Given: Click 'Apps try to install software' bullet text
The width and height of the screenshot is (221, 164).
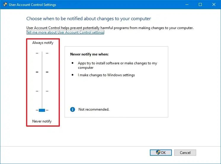Looking at the screenshot, I should pos(117,65).
